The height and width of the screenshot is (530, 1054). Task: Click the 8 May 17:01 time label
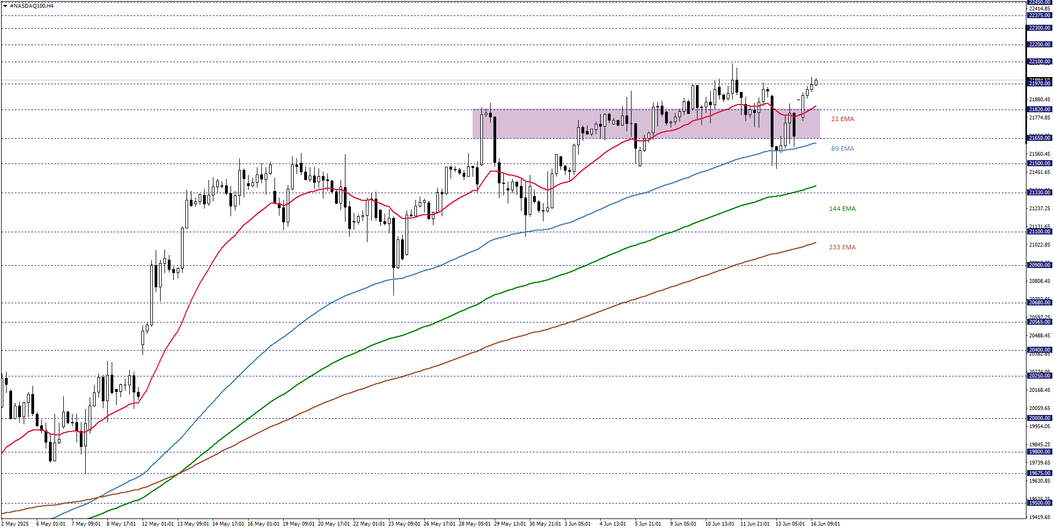121,524
